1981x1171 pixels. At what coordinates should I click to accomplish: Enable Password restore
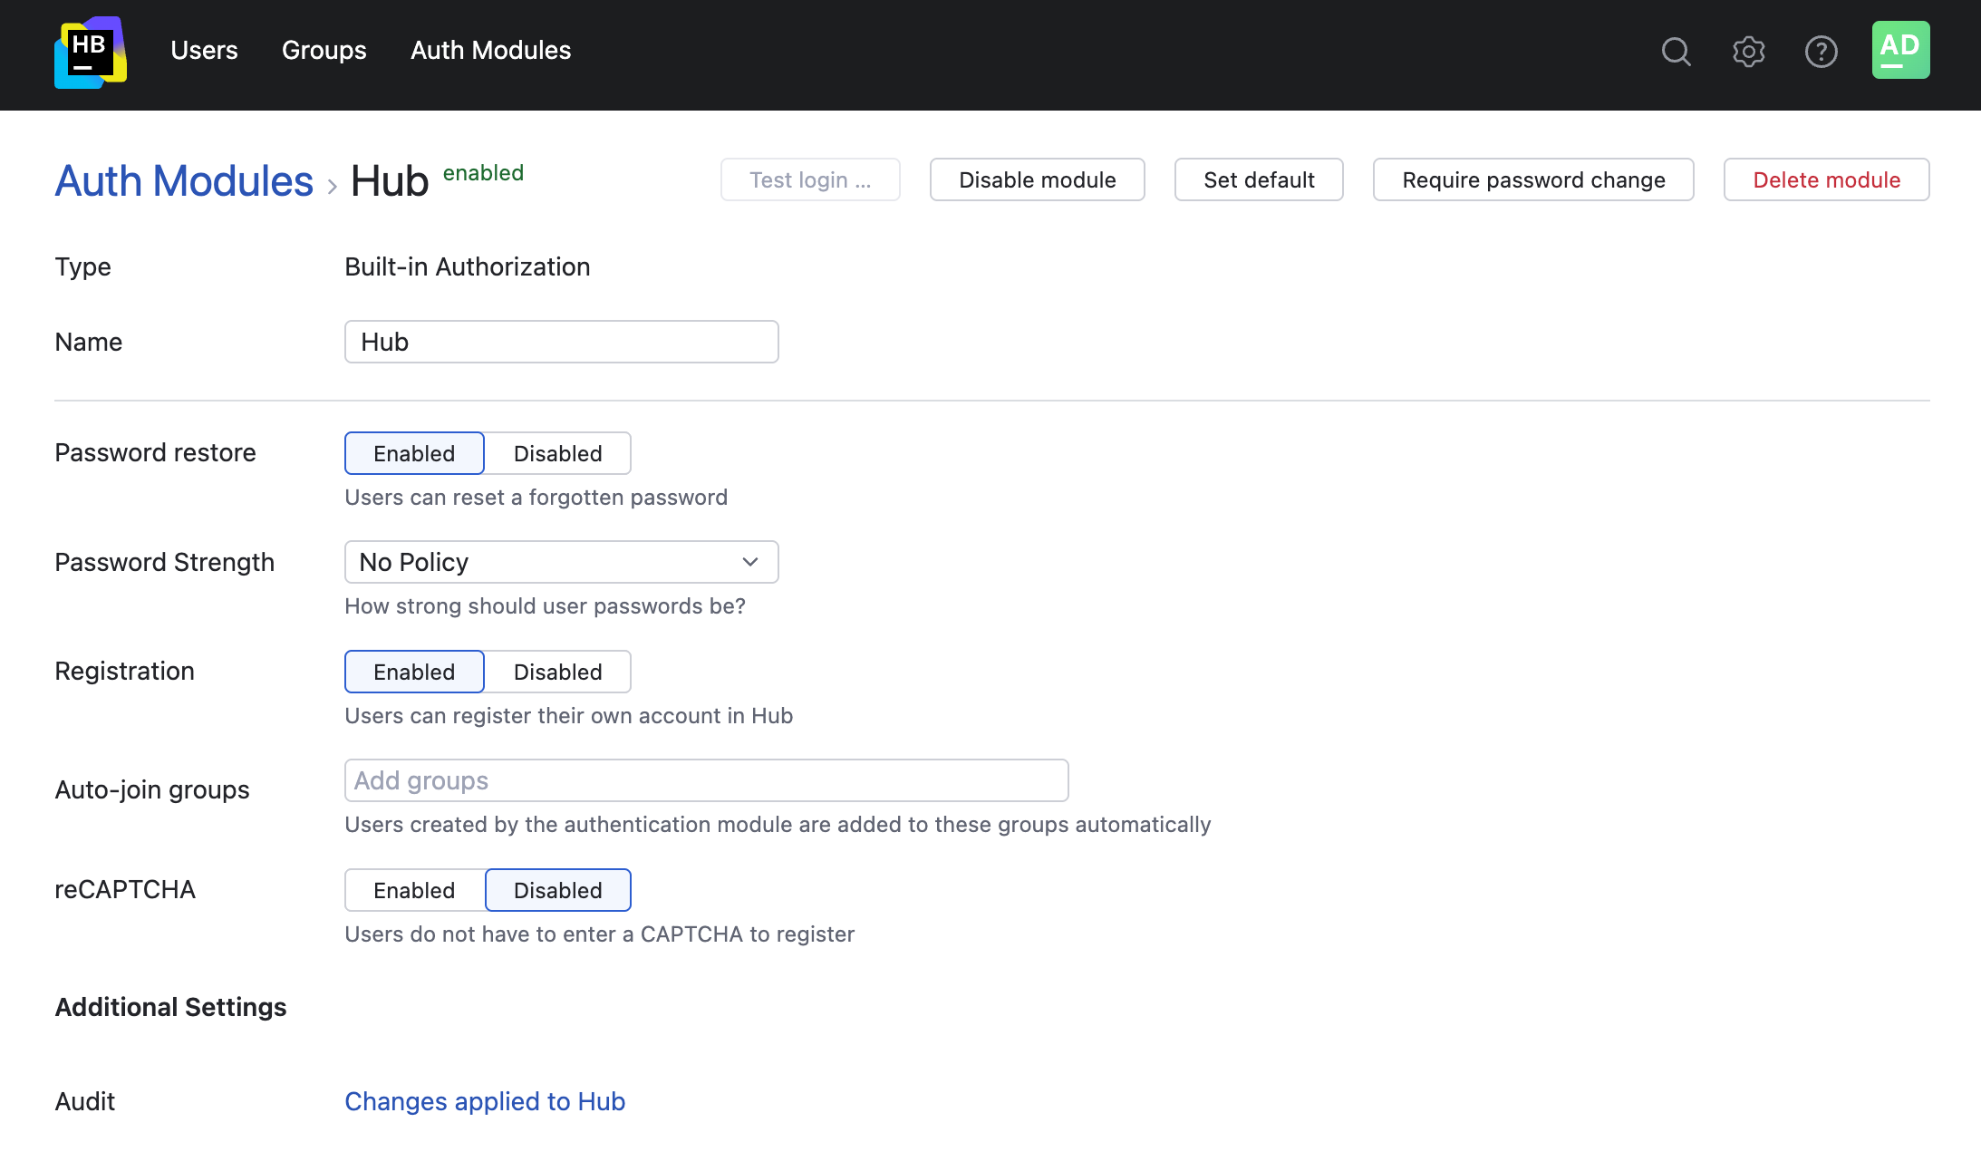pyautogui.click(x=413, y=453)
